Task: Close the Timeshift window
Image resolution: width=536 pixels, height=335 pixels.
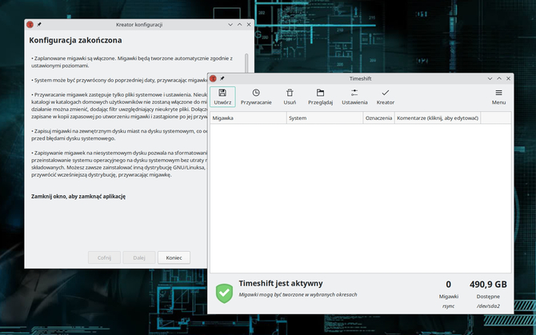Action: pos(508,78)
